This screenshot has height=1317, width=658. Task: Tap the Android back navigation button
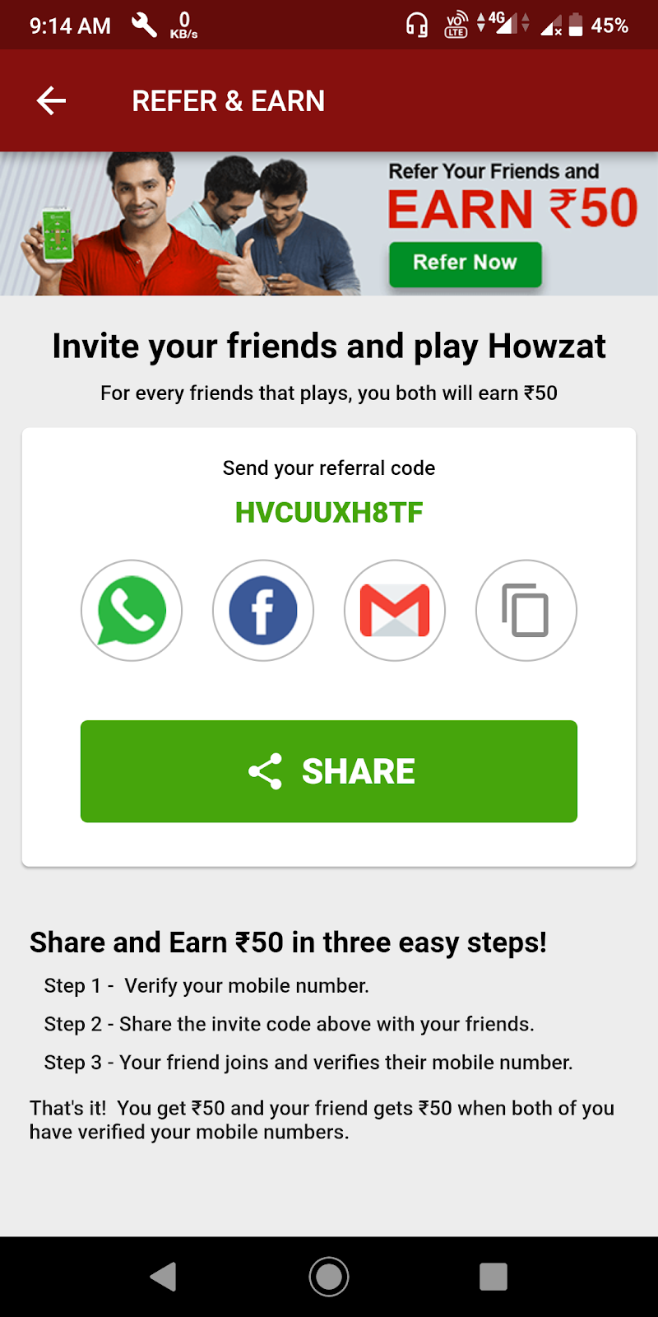tap(164, 1277)
